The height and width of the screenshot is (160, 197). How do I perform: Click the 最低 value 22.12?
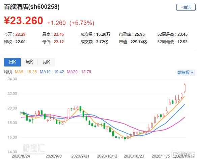[59, 42]
